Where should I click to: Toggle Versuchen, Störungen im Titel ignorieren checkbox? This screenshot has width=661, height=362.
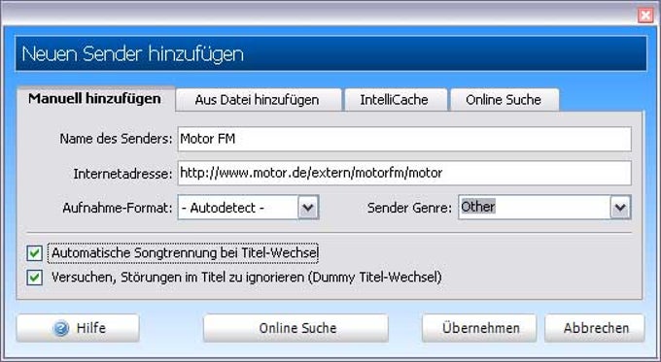(35, 278)
